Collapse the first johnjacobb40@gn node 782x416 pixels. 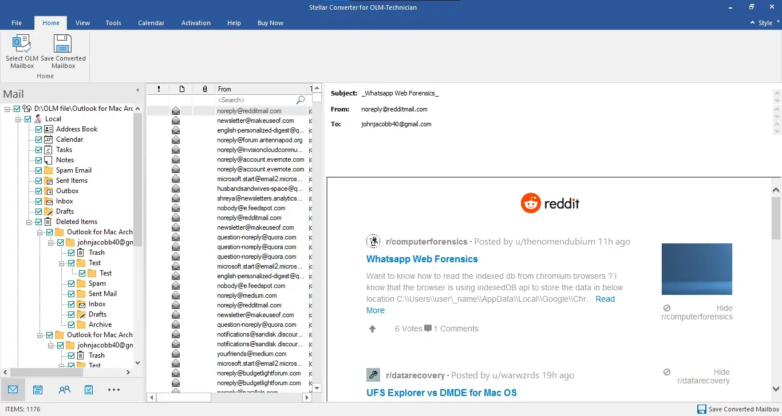[51, 242]
